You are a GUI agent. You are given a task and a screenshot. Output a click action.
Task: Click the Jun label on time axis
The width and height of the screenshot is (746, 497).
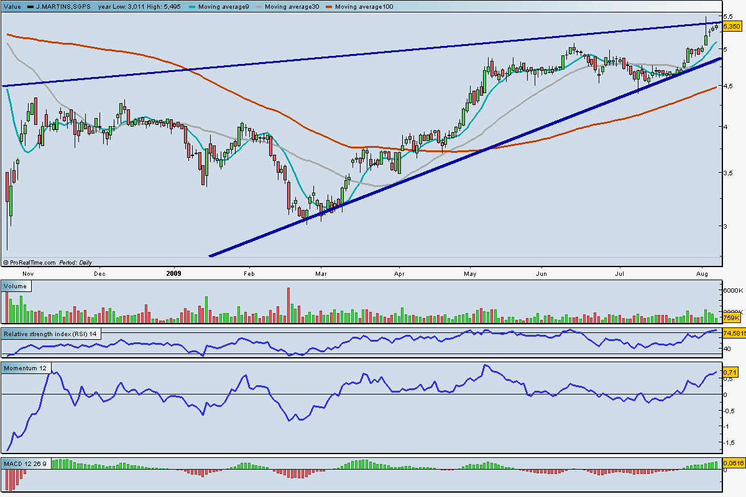542,273
